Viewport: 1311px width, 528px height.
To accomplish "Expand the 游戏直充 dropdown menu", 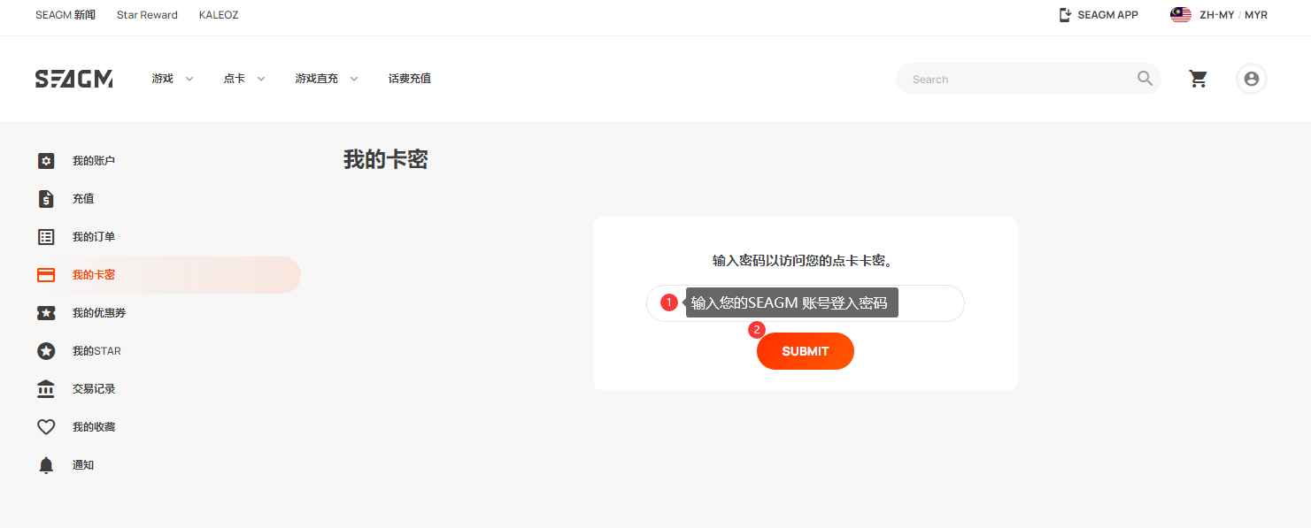I will [327, 79].
